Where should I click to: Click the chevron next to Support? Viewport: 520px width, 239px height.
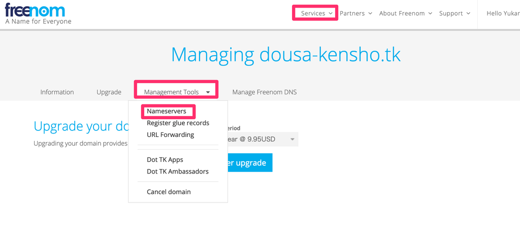tap(468, 13)
